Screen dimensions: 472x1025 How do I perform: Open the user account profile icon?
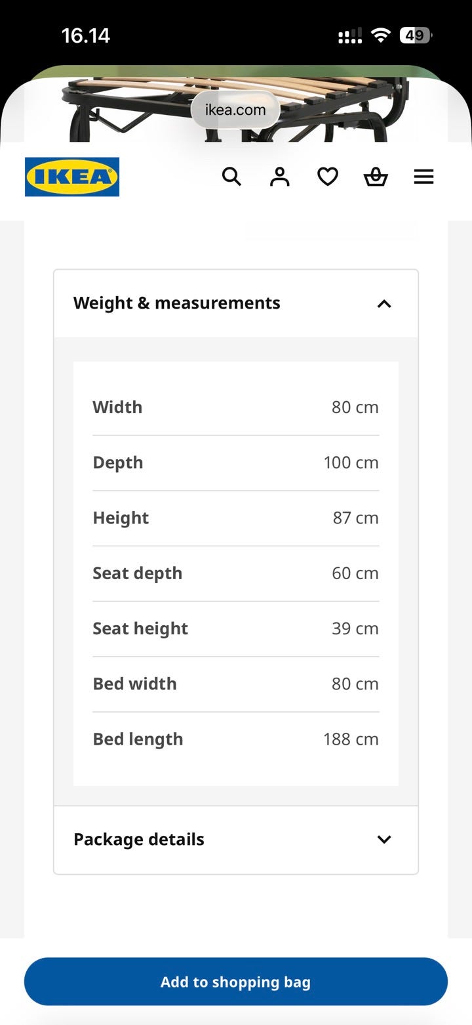(x=280, y=177)
